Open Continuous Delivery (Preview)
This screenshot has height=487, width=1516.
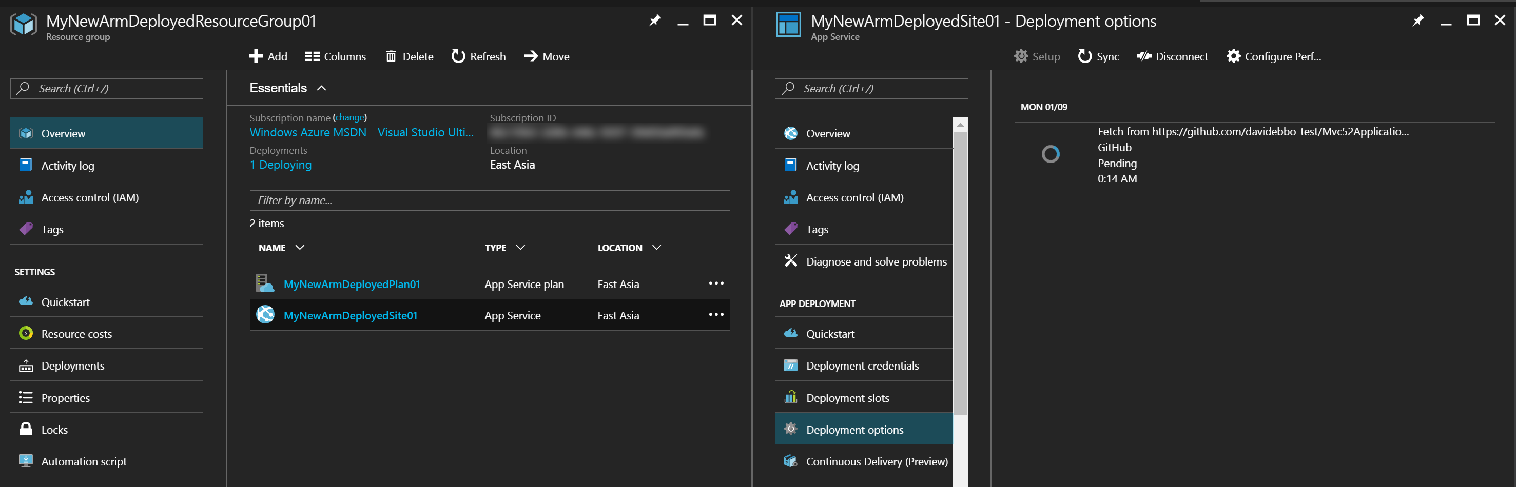(x=863, y=461)
